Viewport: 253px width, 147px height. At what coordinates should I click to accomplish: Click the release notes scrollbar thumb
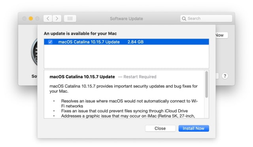(x=206, y=84)
